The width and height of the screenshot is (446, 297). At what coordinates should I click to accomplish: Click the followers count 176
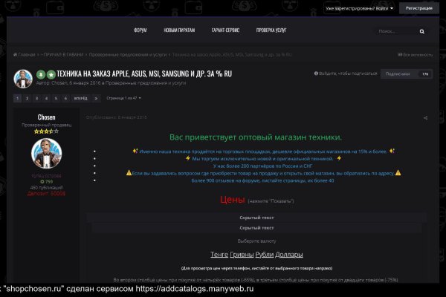425,74
